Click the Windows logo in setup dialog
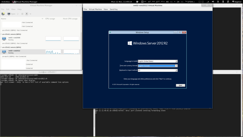 pos(130,43)
